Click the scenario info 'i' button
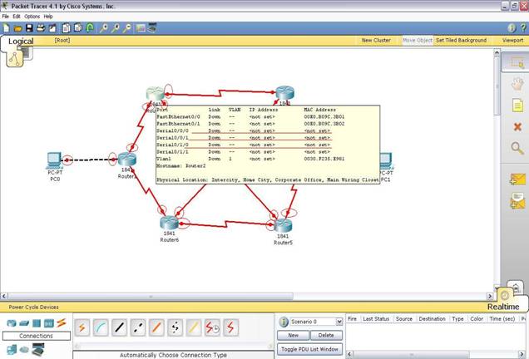 (x=284, y=322)
